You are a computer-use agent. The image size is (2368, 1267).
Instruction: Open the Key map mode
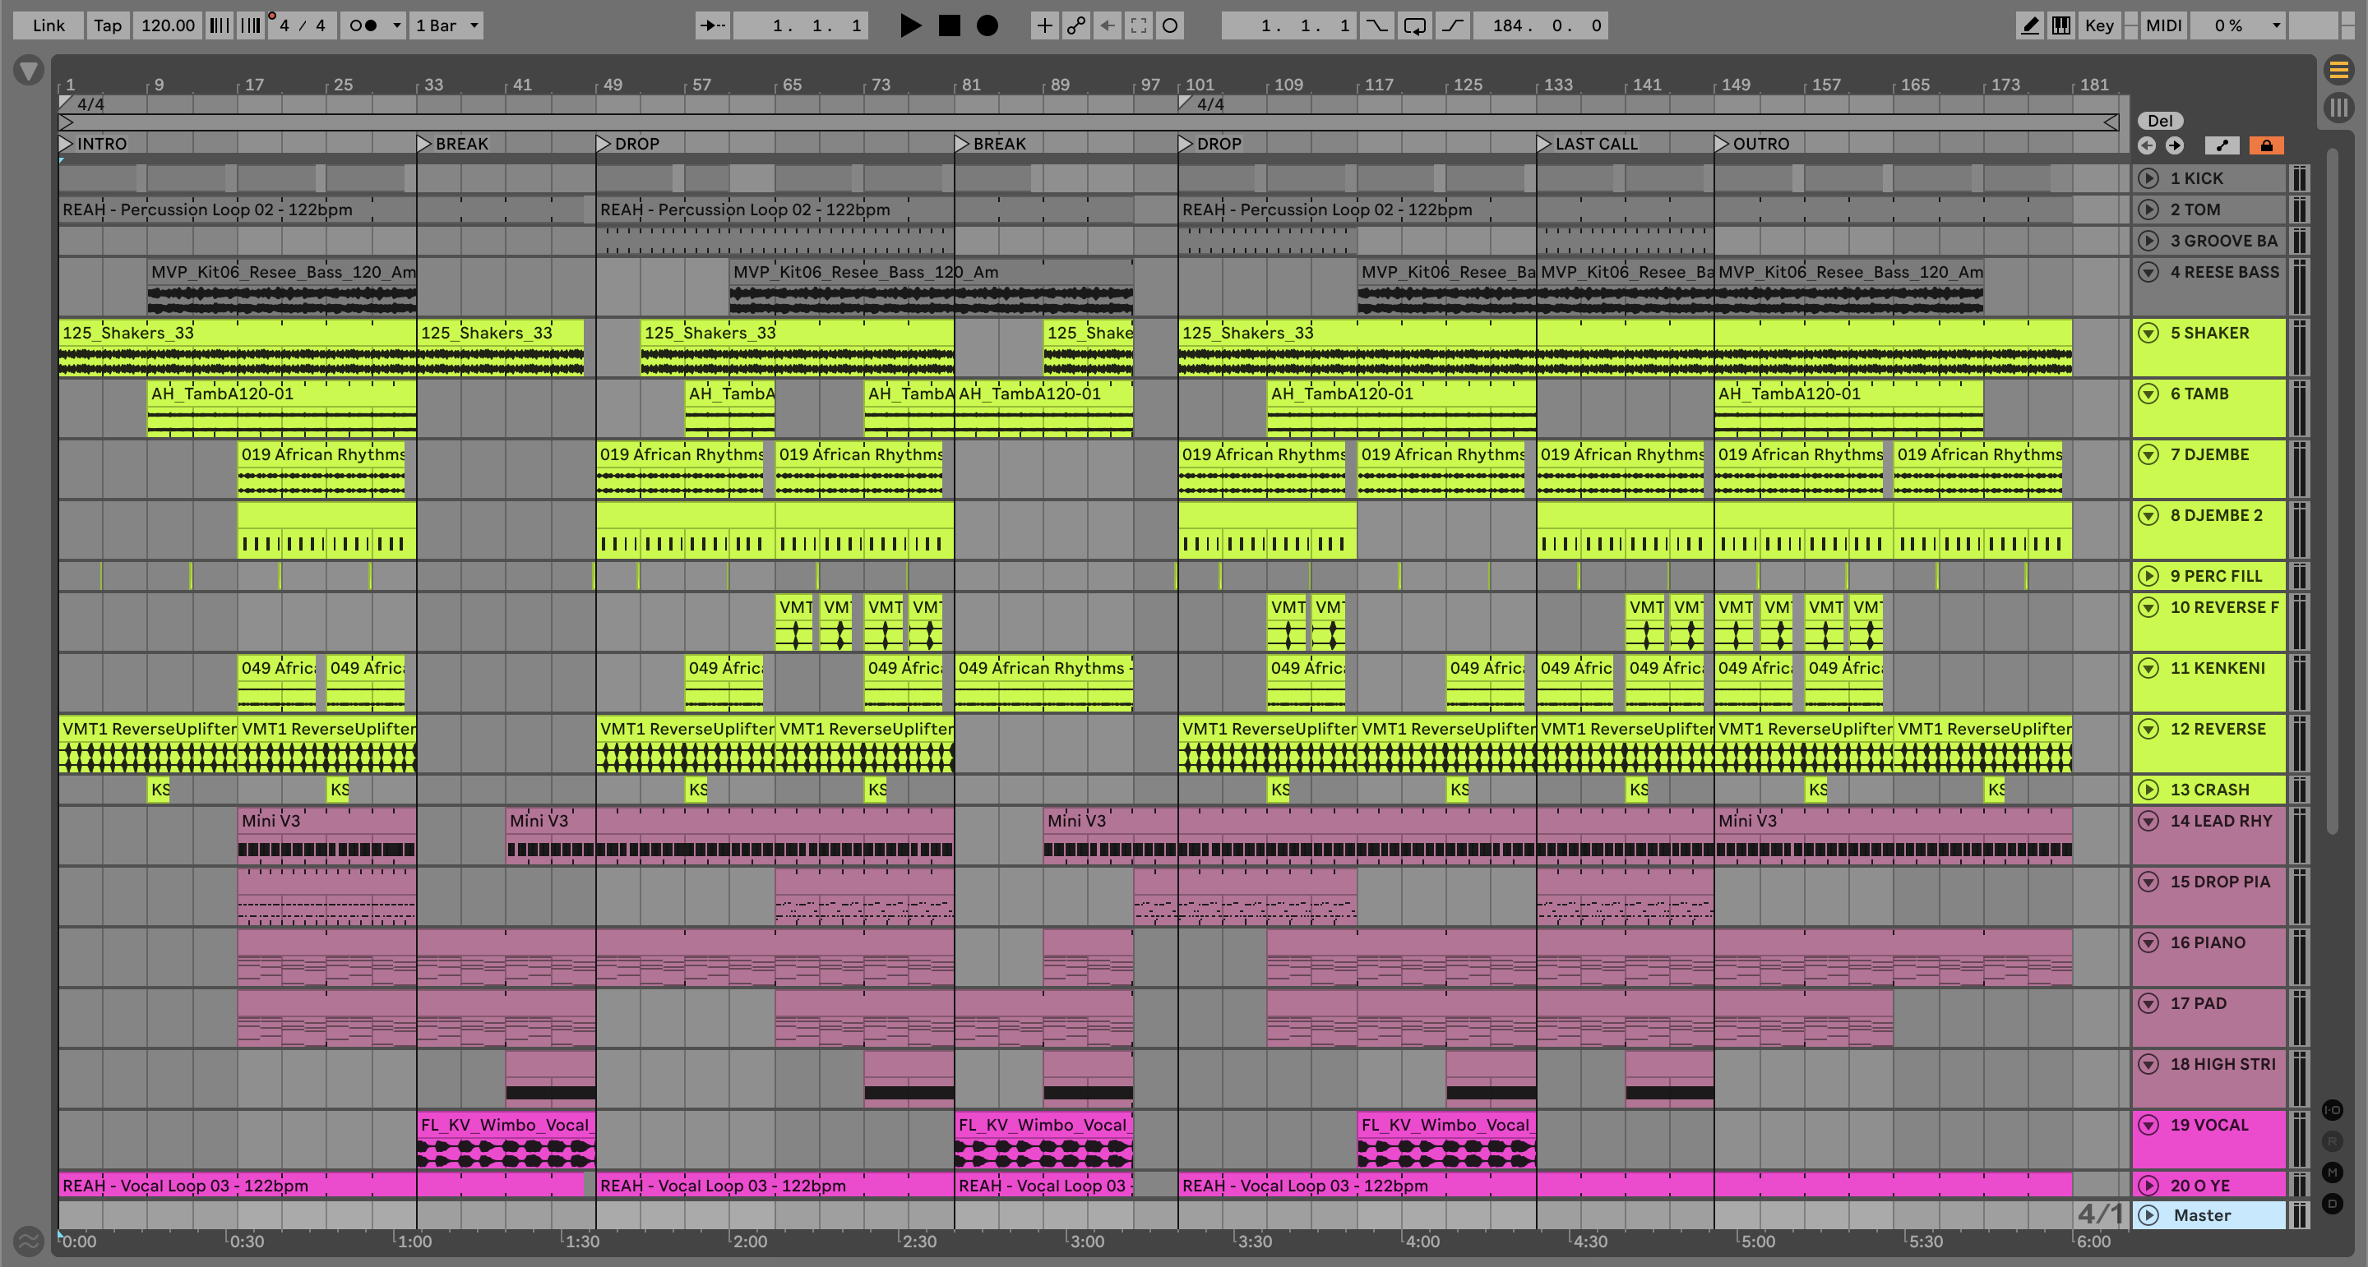coord(2098,25)
